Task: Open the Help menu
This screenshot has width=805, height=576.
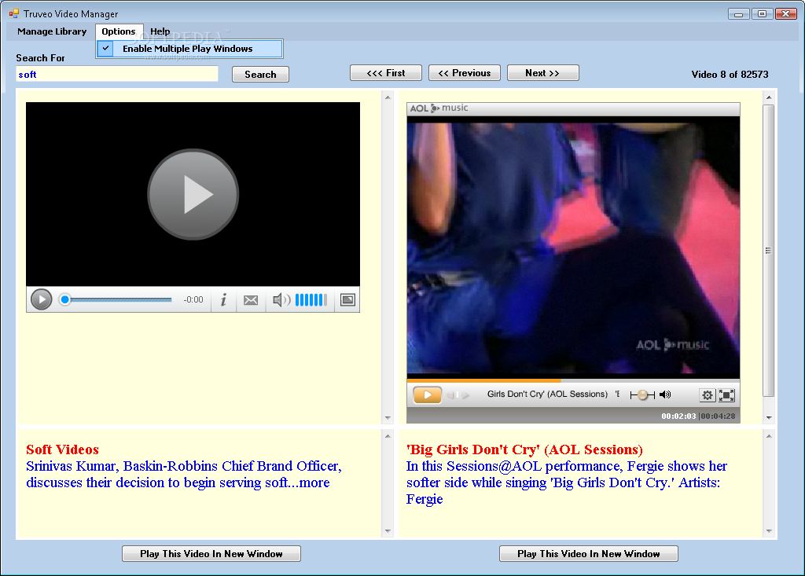Action: [160, 31]
